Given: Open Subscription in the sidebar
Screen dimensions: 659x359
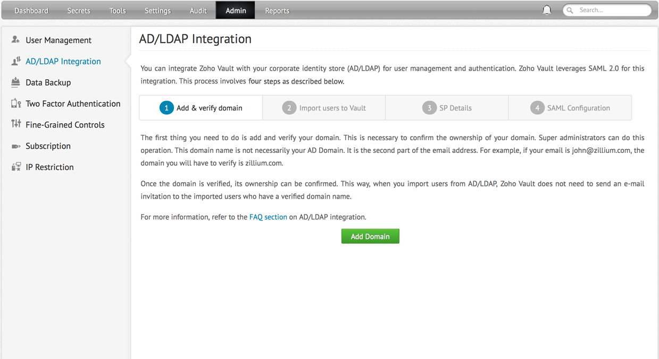Looking at the screenshot, I should [48, 146].
